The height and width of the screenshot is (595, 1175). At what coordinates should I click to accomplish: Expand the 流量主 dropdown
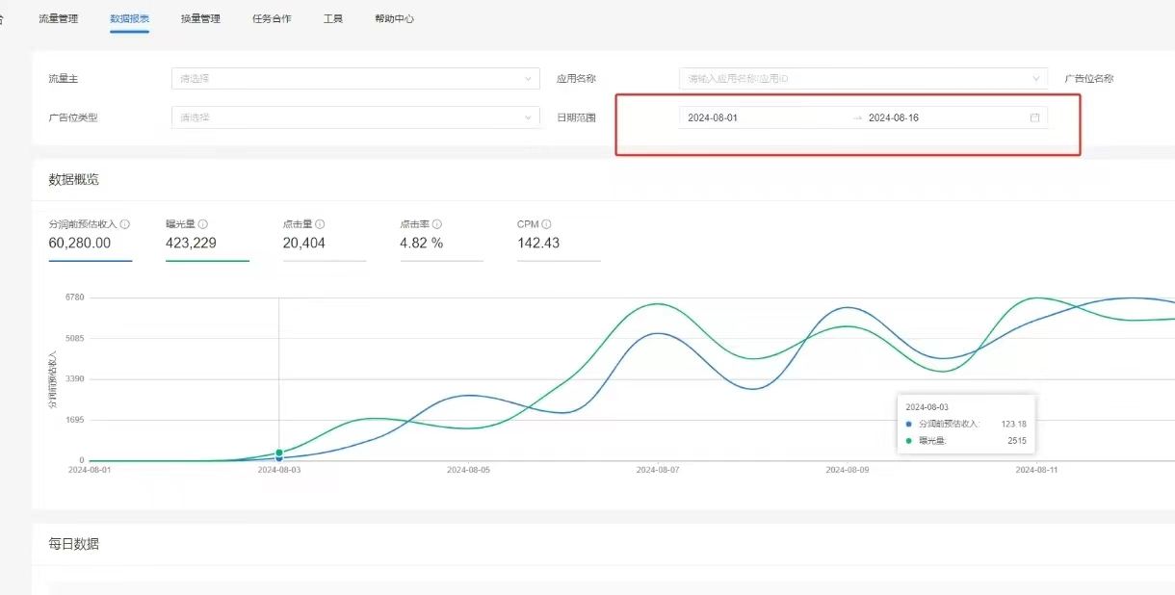354,79
